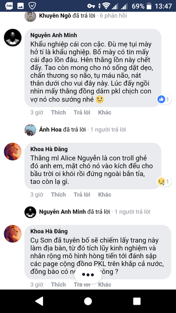The height and width of the screenshot is (313, 176).
Task: Open Khác menu under Nguyễn Anh Minh's comment
Action: 105,112
